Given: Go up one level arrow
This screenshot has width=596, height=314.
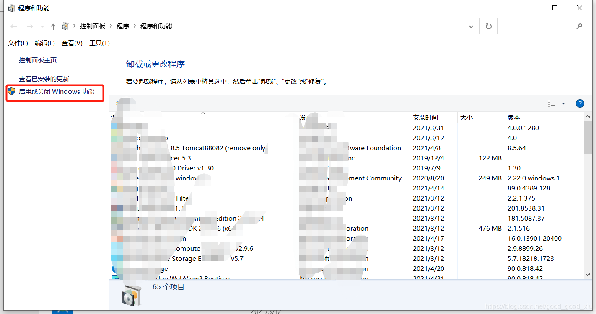Looking at the screenshot, I should (53, 26).
